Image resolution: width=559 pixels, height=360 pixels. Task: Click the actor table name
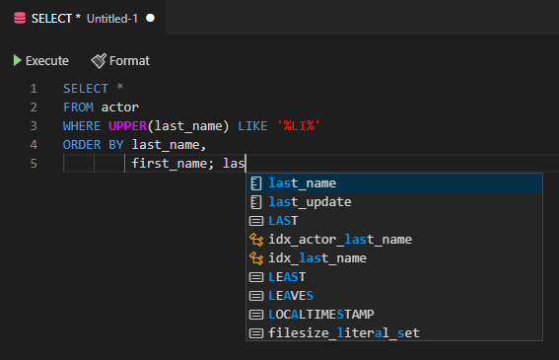(x=120, y=108)
